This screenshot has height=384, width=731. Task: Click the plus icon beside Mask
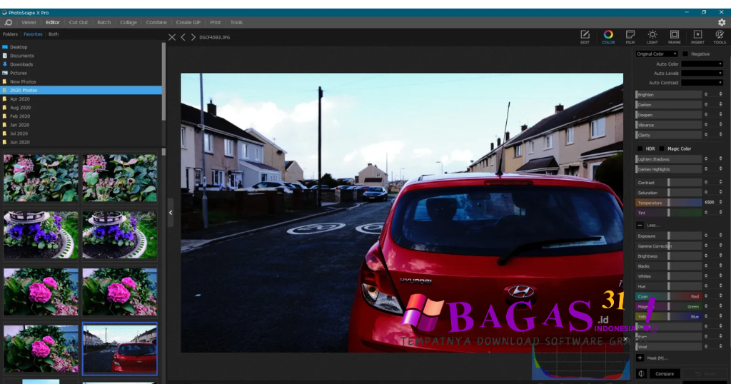click(640, 358)
